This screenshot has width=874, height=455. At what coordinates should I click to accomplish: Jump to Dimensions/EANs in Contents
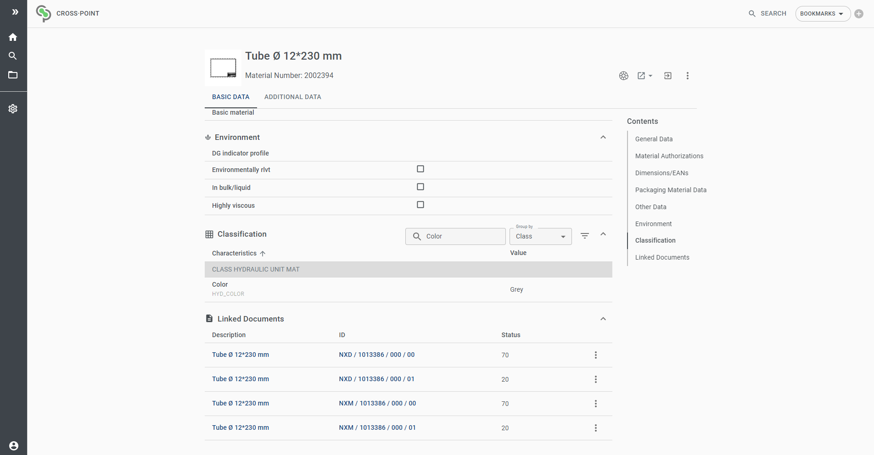[662, 173]
